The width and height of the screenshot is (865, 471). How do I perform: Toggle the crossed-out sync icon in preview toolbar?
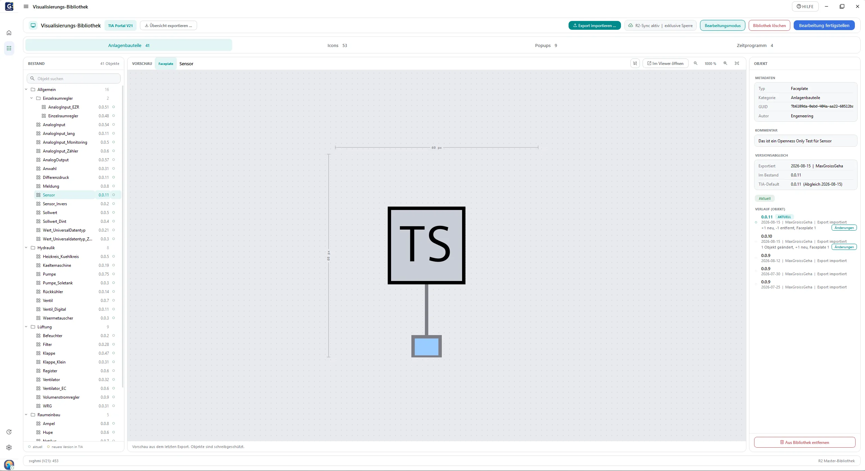(635, 63)
